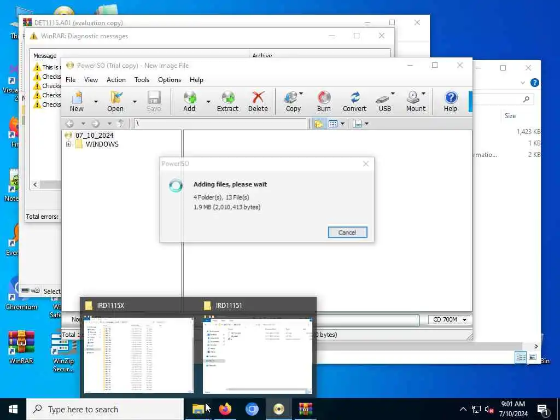Click File Explorer in the taskbar
This screenshot has height=420, width=560.
(198, 409)
